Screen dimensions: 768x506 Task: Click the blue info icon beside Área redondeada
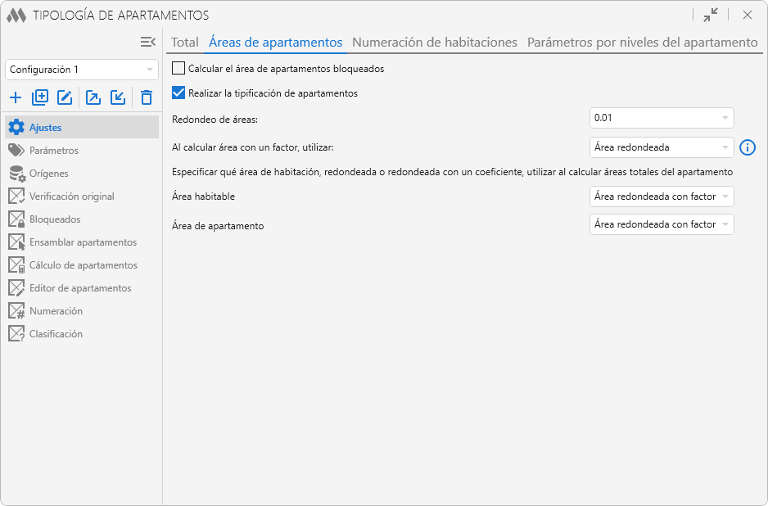[x=748, y=147]
